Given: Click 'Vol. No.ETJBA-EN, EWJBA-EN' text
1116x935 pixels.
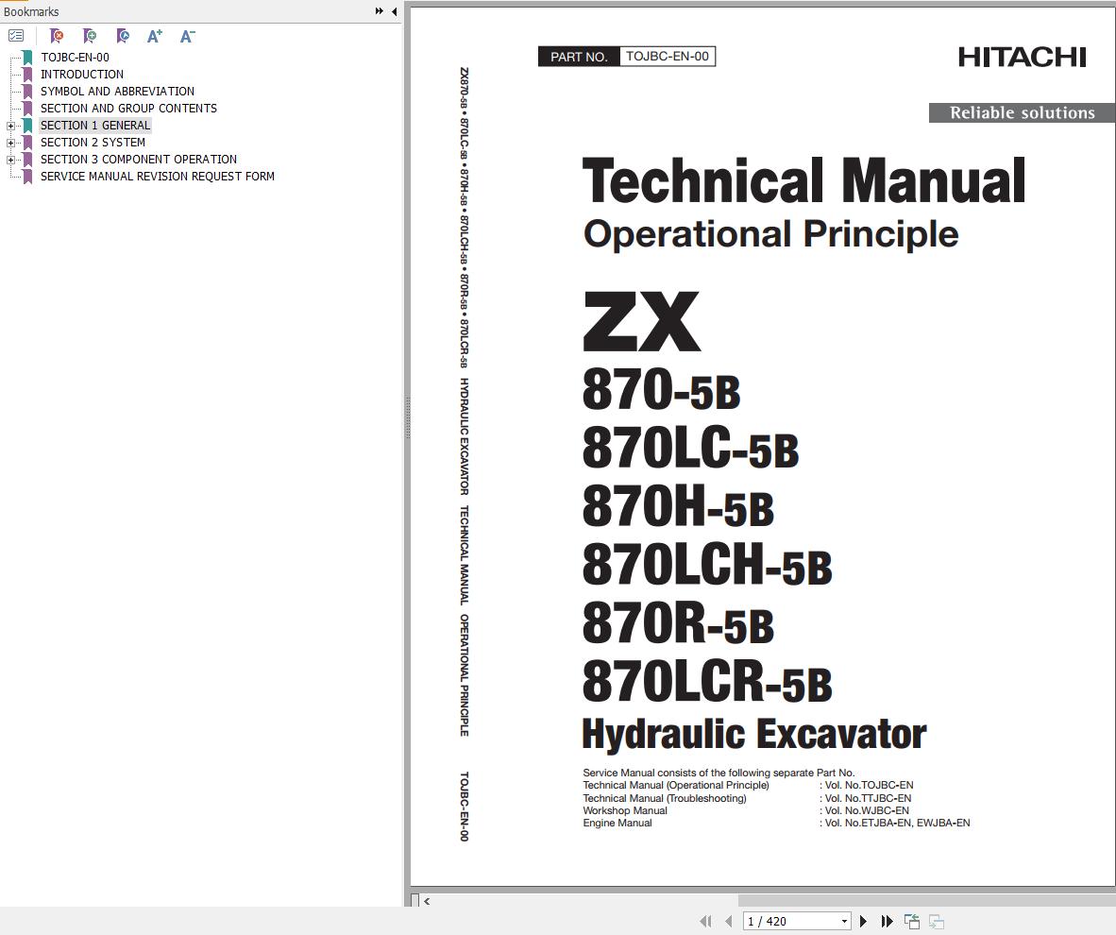Looking at the screenshot, I should 897,823.
